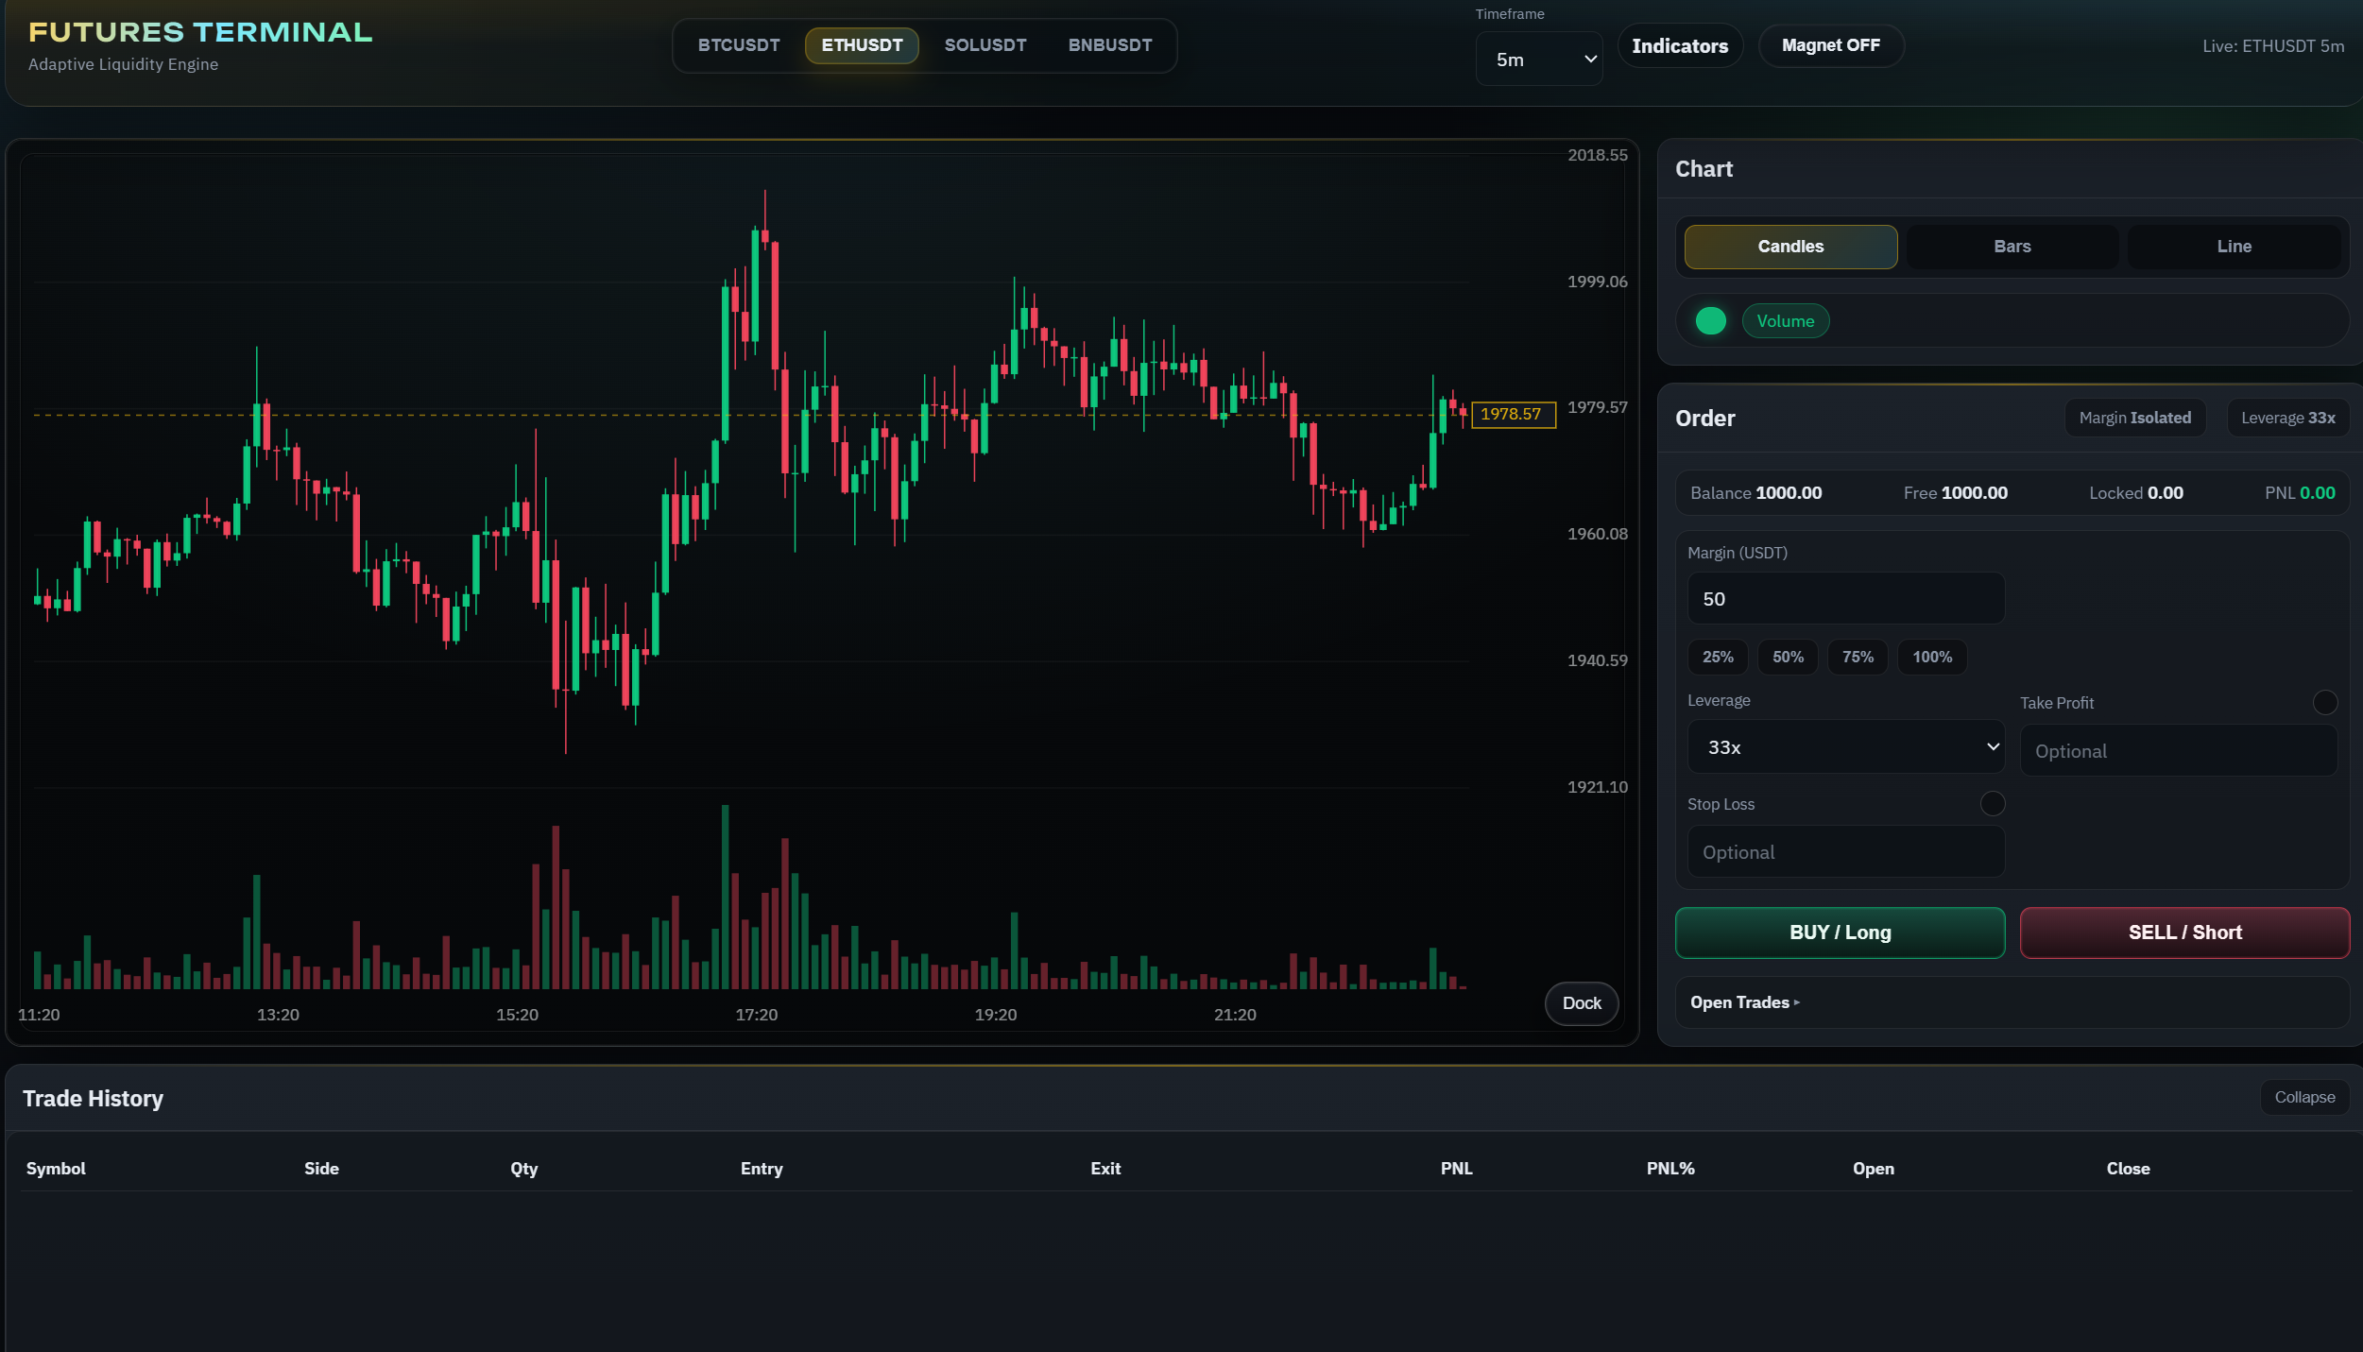This screenshot has width=2363, height=1352.
Task: Enable the Take Profit toggle
Action: tap(2324, 702)
